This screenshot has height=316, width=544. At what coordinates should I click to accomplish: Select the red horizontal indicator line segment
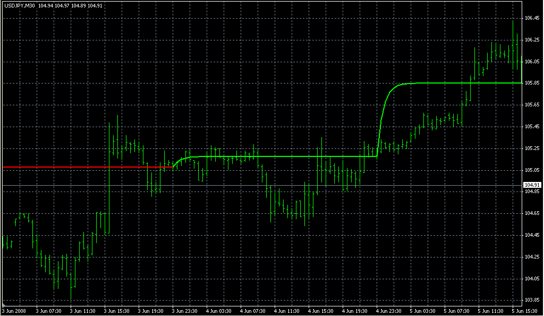pos(85,167)
